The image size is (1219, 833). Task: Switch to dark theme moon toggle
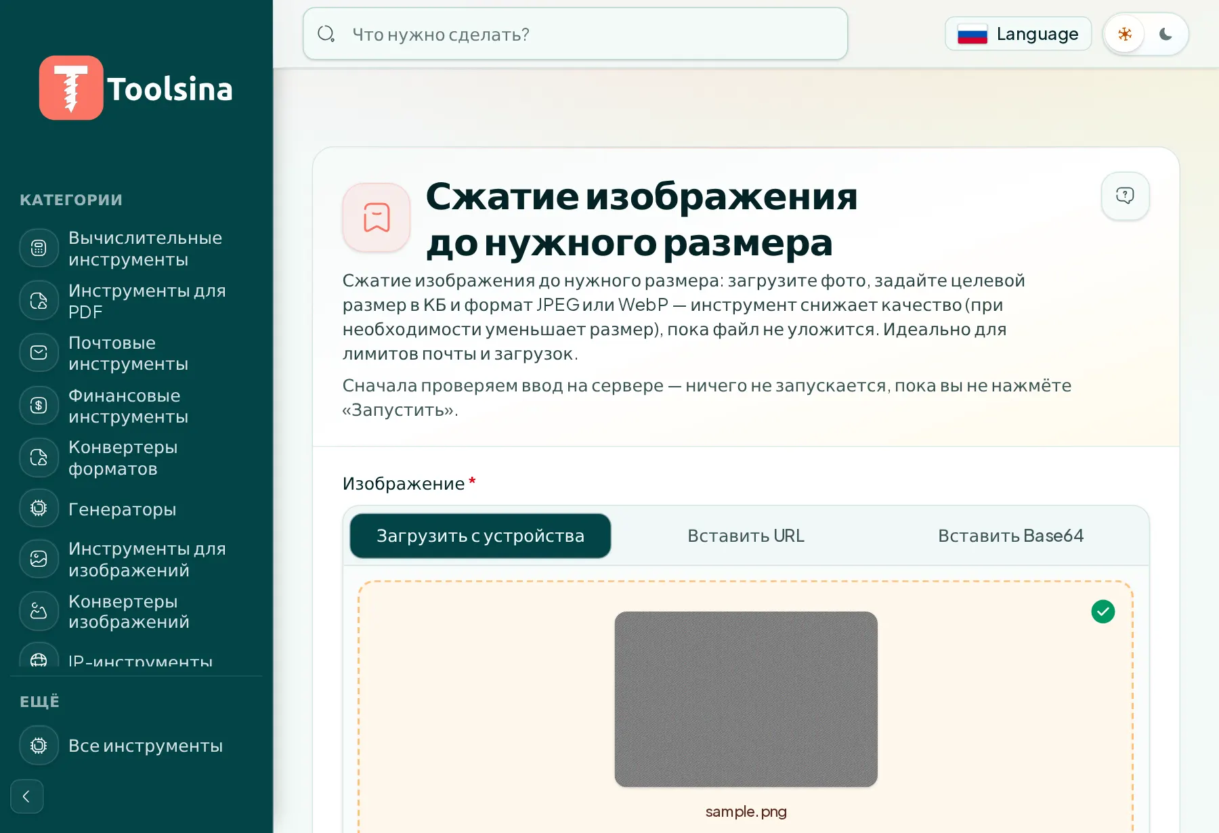(x=1165, y=34)
